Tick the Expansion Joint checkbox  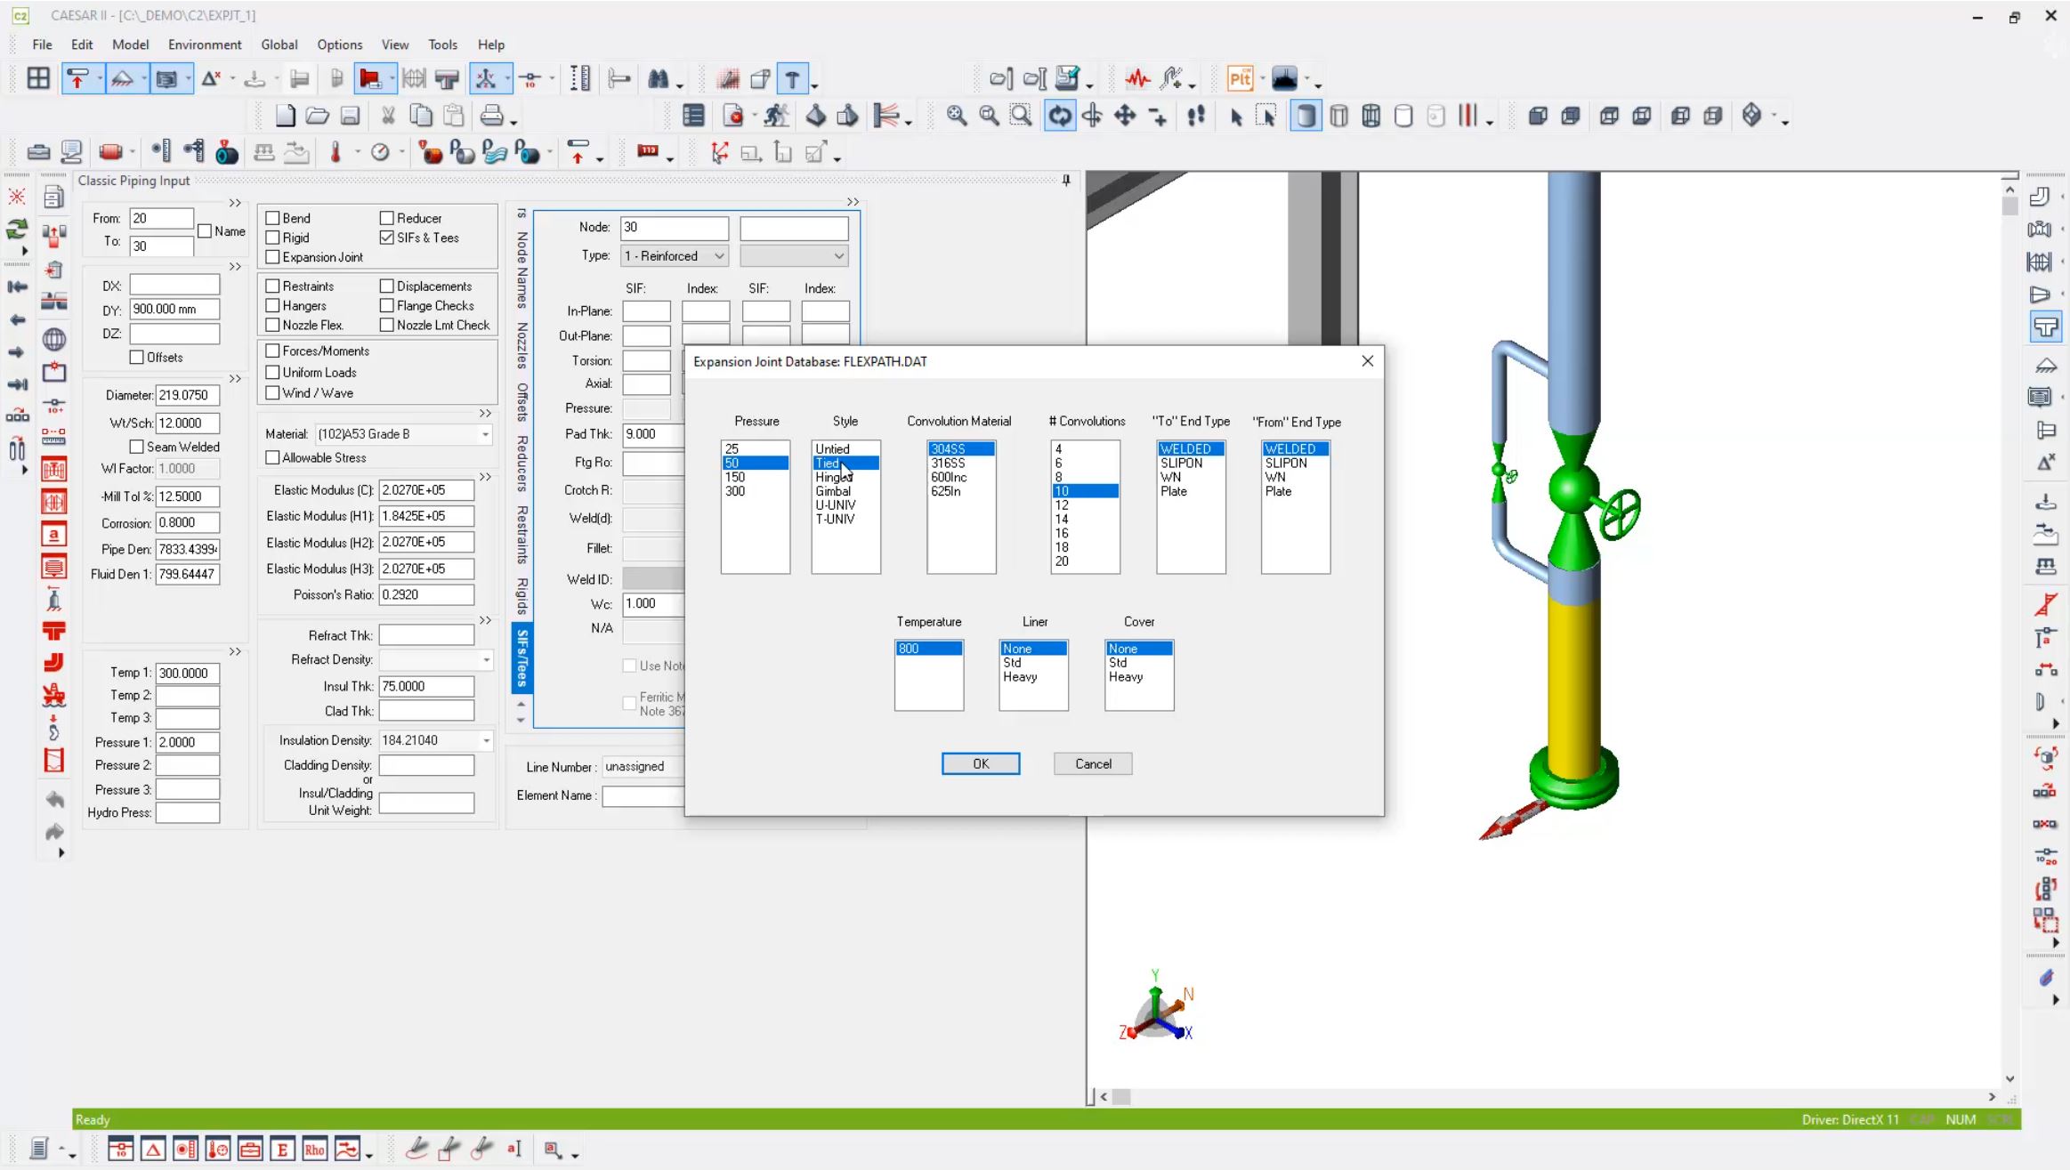[273, 257]
